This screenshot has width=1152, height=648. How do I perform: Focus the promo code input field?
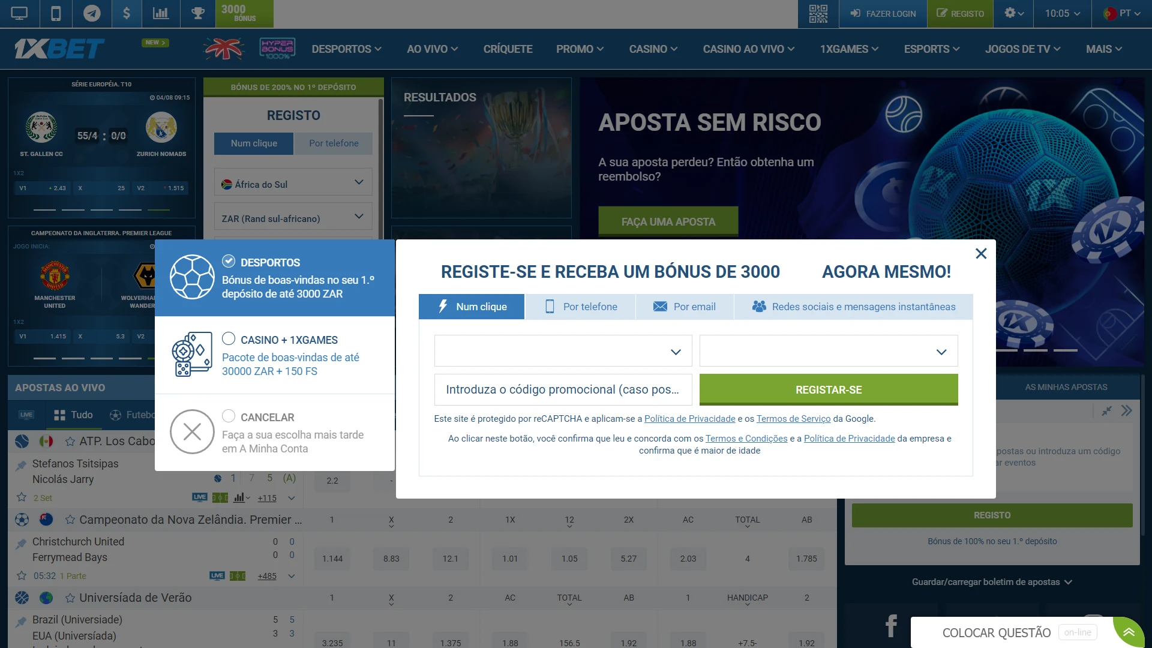click(563, 389)
